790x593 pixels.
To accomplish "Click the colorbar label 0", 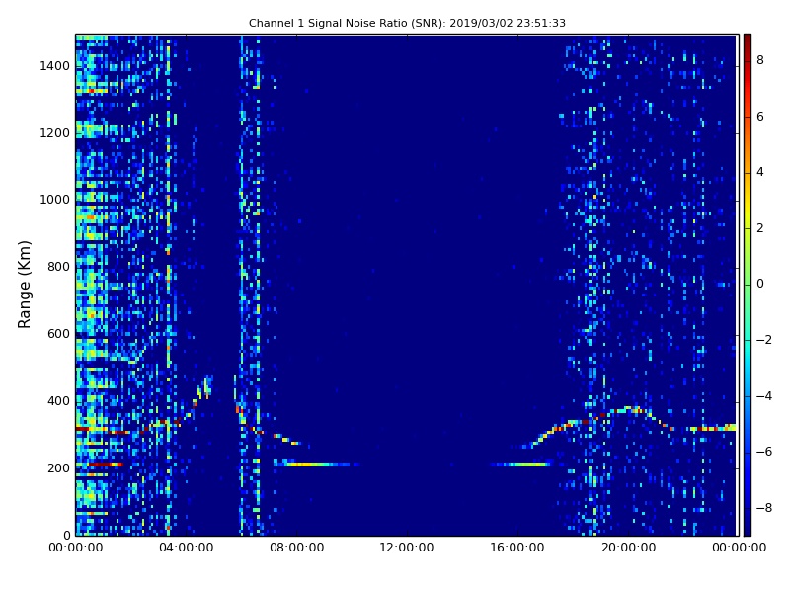I will point(760,284).
